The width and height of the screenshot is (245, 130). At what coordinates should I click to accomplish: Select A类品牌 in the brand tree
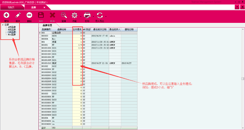pyautogui.click(x=12, y=27)
